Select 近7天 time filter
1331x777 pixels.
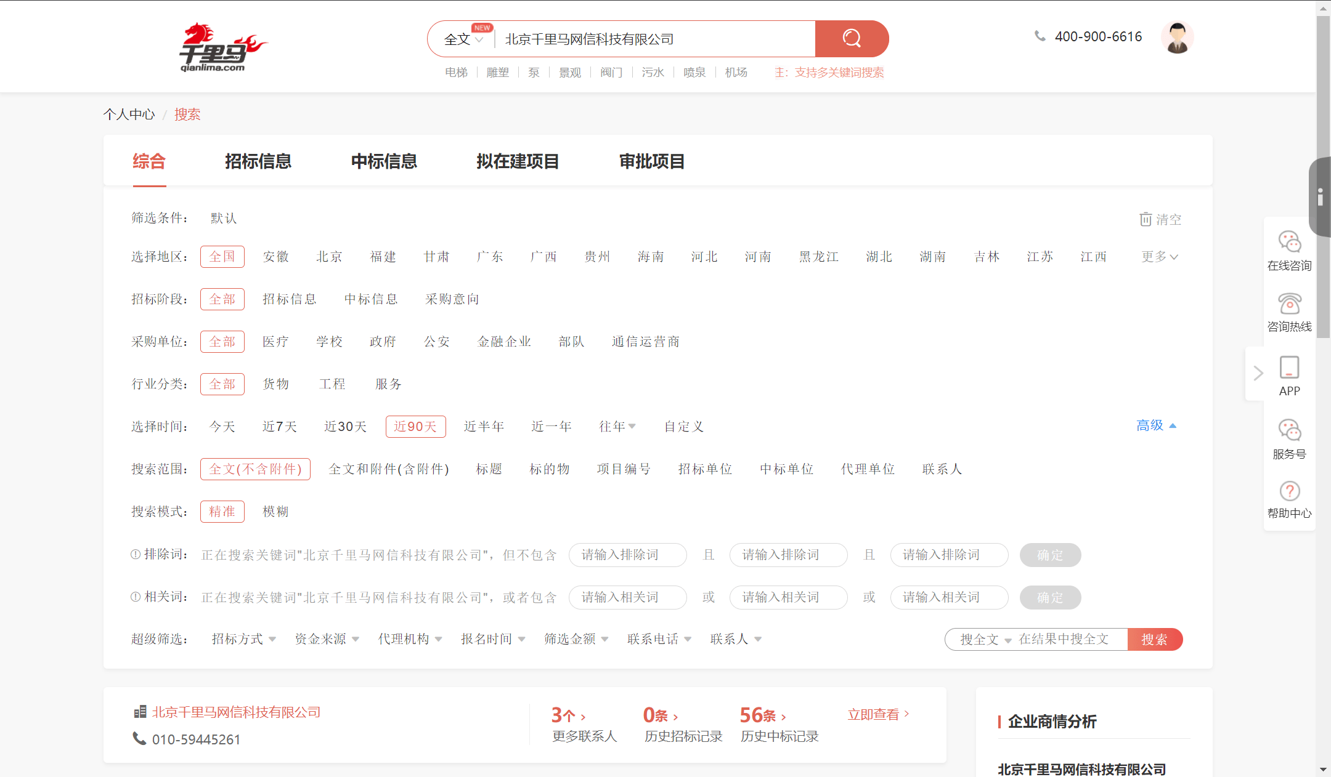point(280,427)
